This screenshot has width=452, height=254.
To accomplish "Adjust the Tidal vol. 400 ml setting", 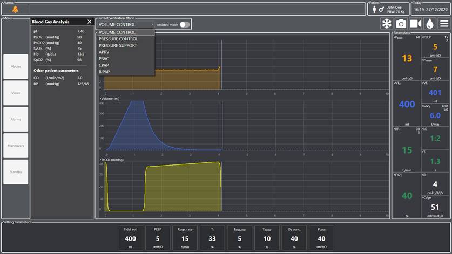I will click(130, 238).
